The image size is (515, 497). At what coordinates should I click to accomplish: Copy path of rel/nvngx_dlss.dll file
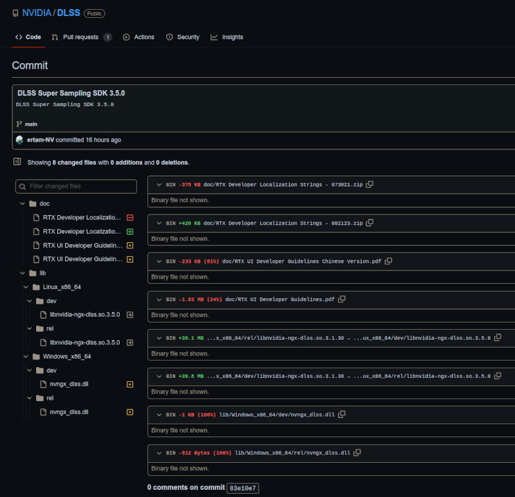click(x=355, y=453)
